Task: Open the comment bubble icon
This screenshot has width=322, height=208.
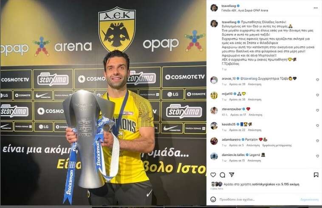Action: point(223,175)
